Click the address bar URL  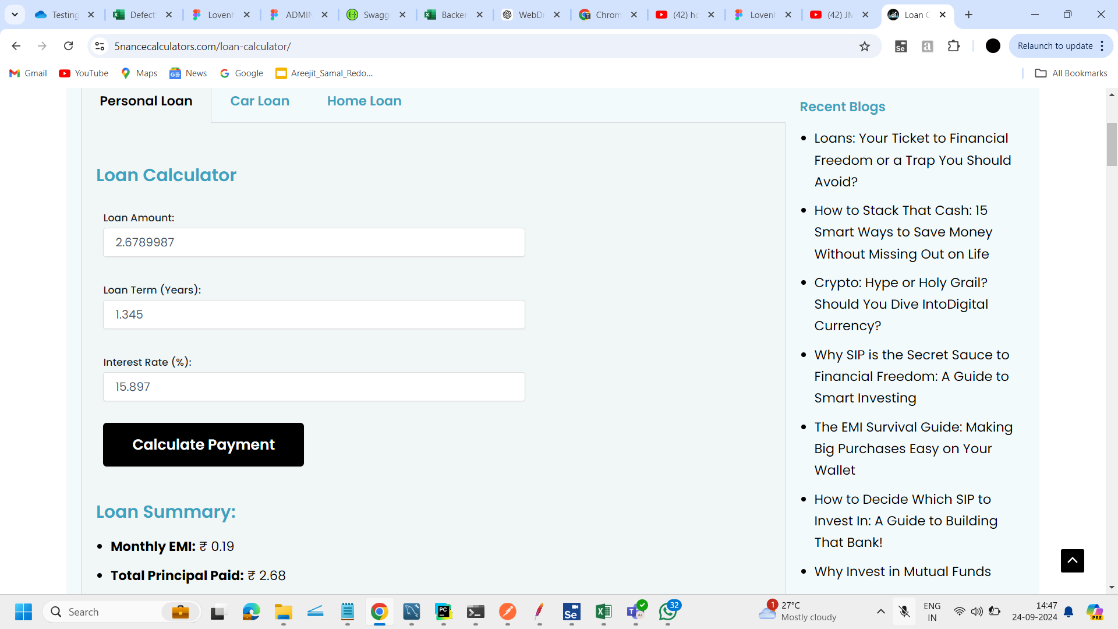(x=202, y=46)
